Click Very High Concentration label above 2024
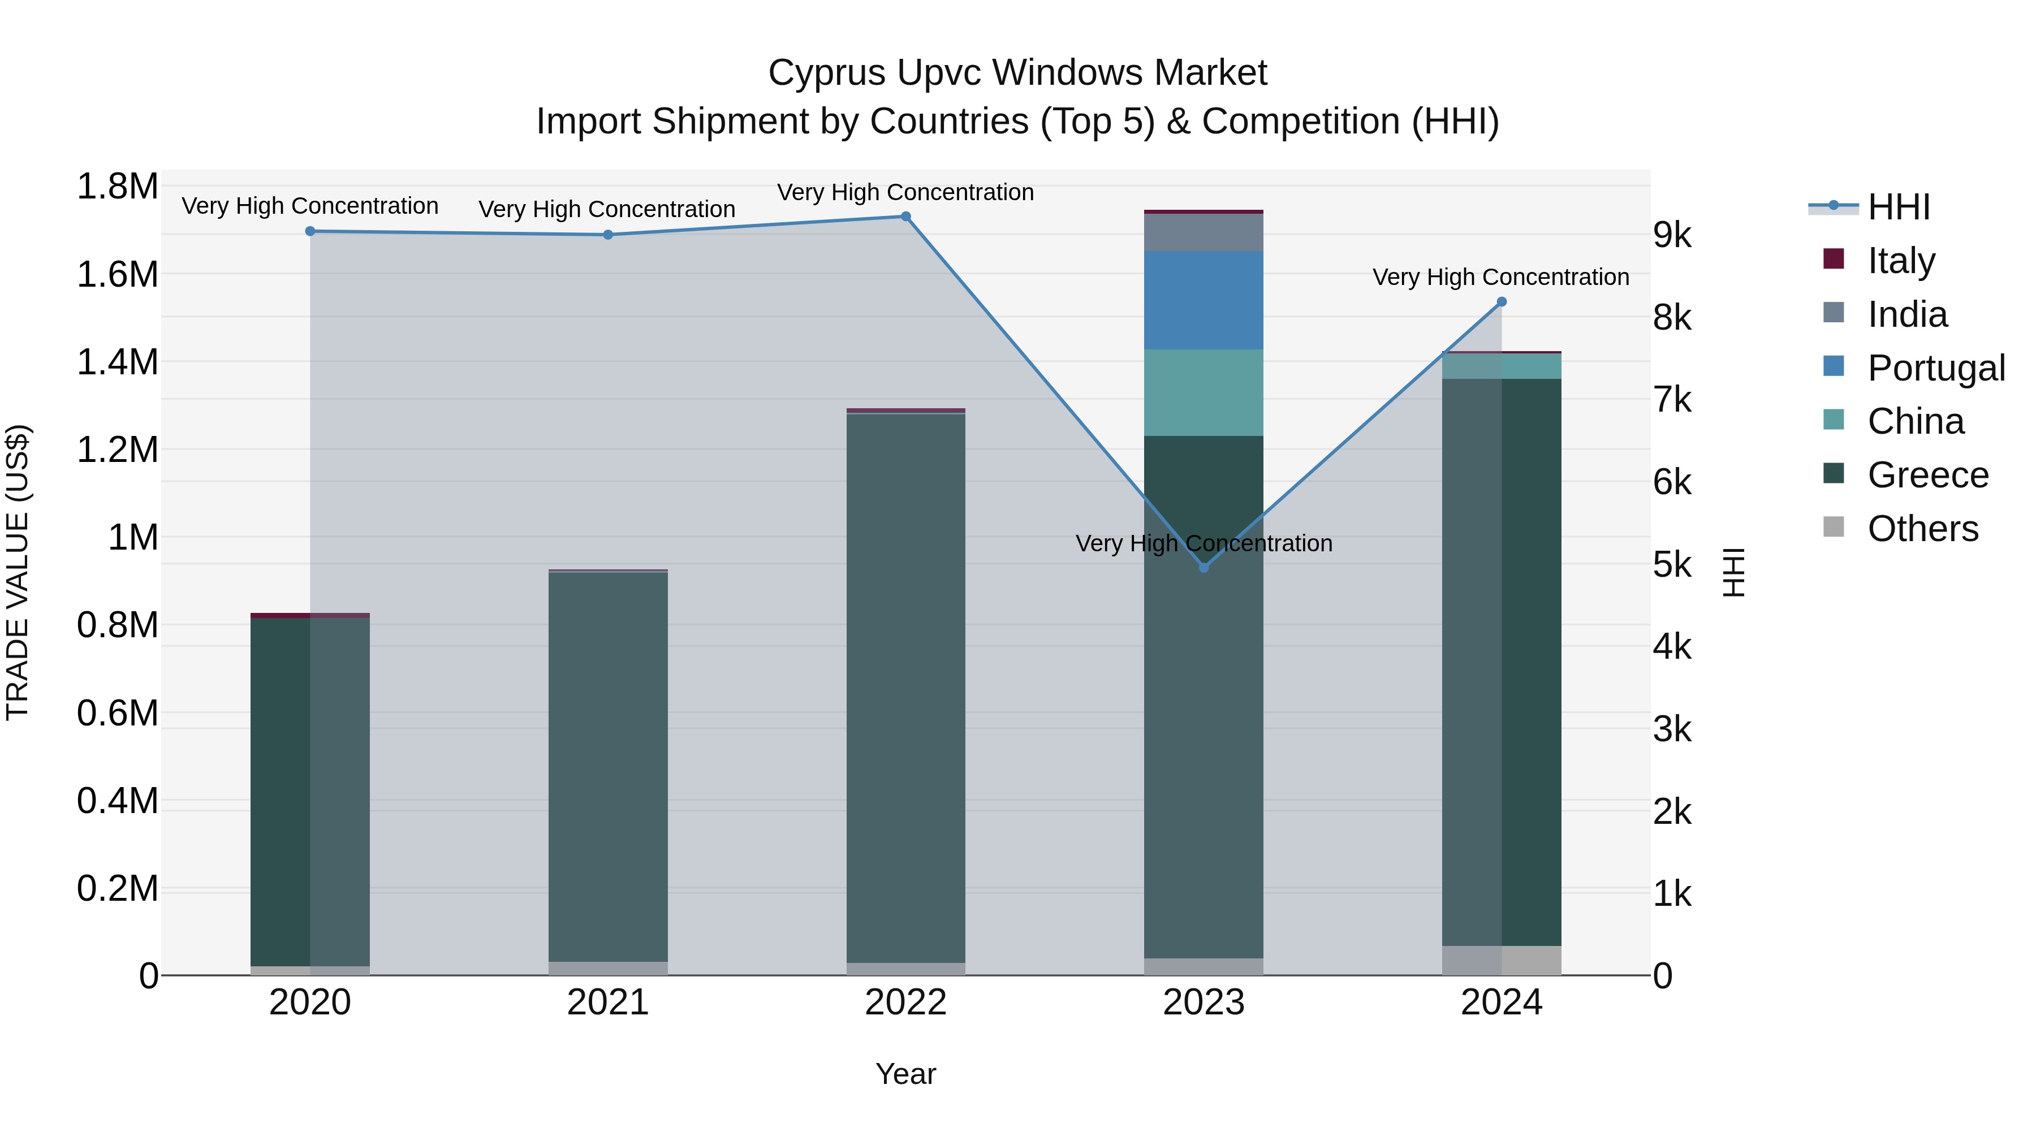Image resolution: width=2036 pixels, height=1145 pixels. pos(1501,278)
